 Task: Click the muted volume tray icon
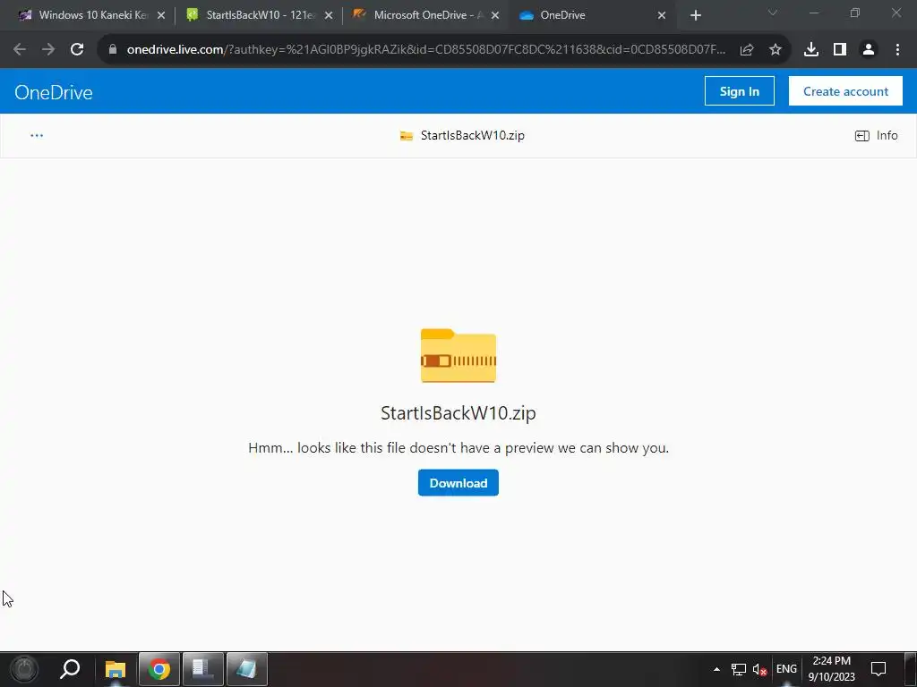tap(759, 669)
